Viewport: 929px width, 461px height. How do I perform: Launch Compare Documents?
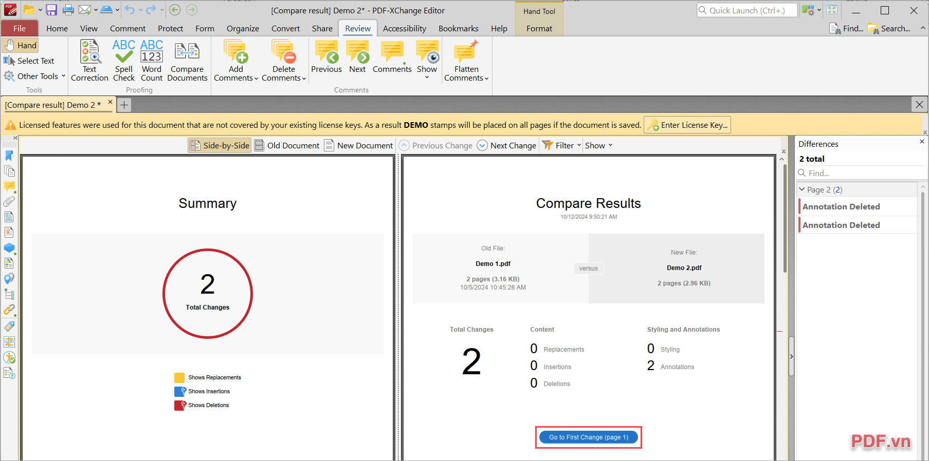pyautogui.click(x=187, y=61)
